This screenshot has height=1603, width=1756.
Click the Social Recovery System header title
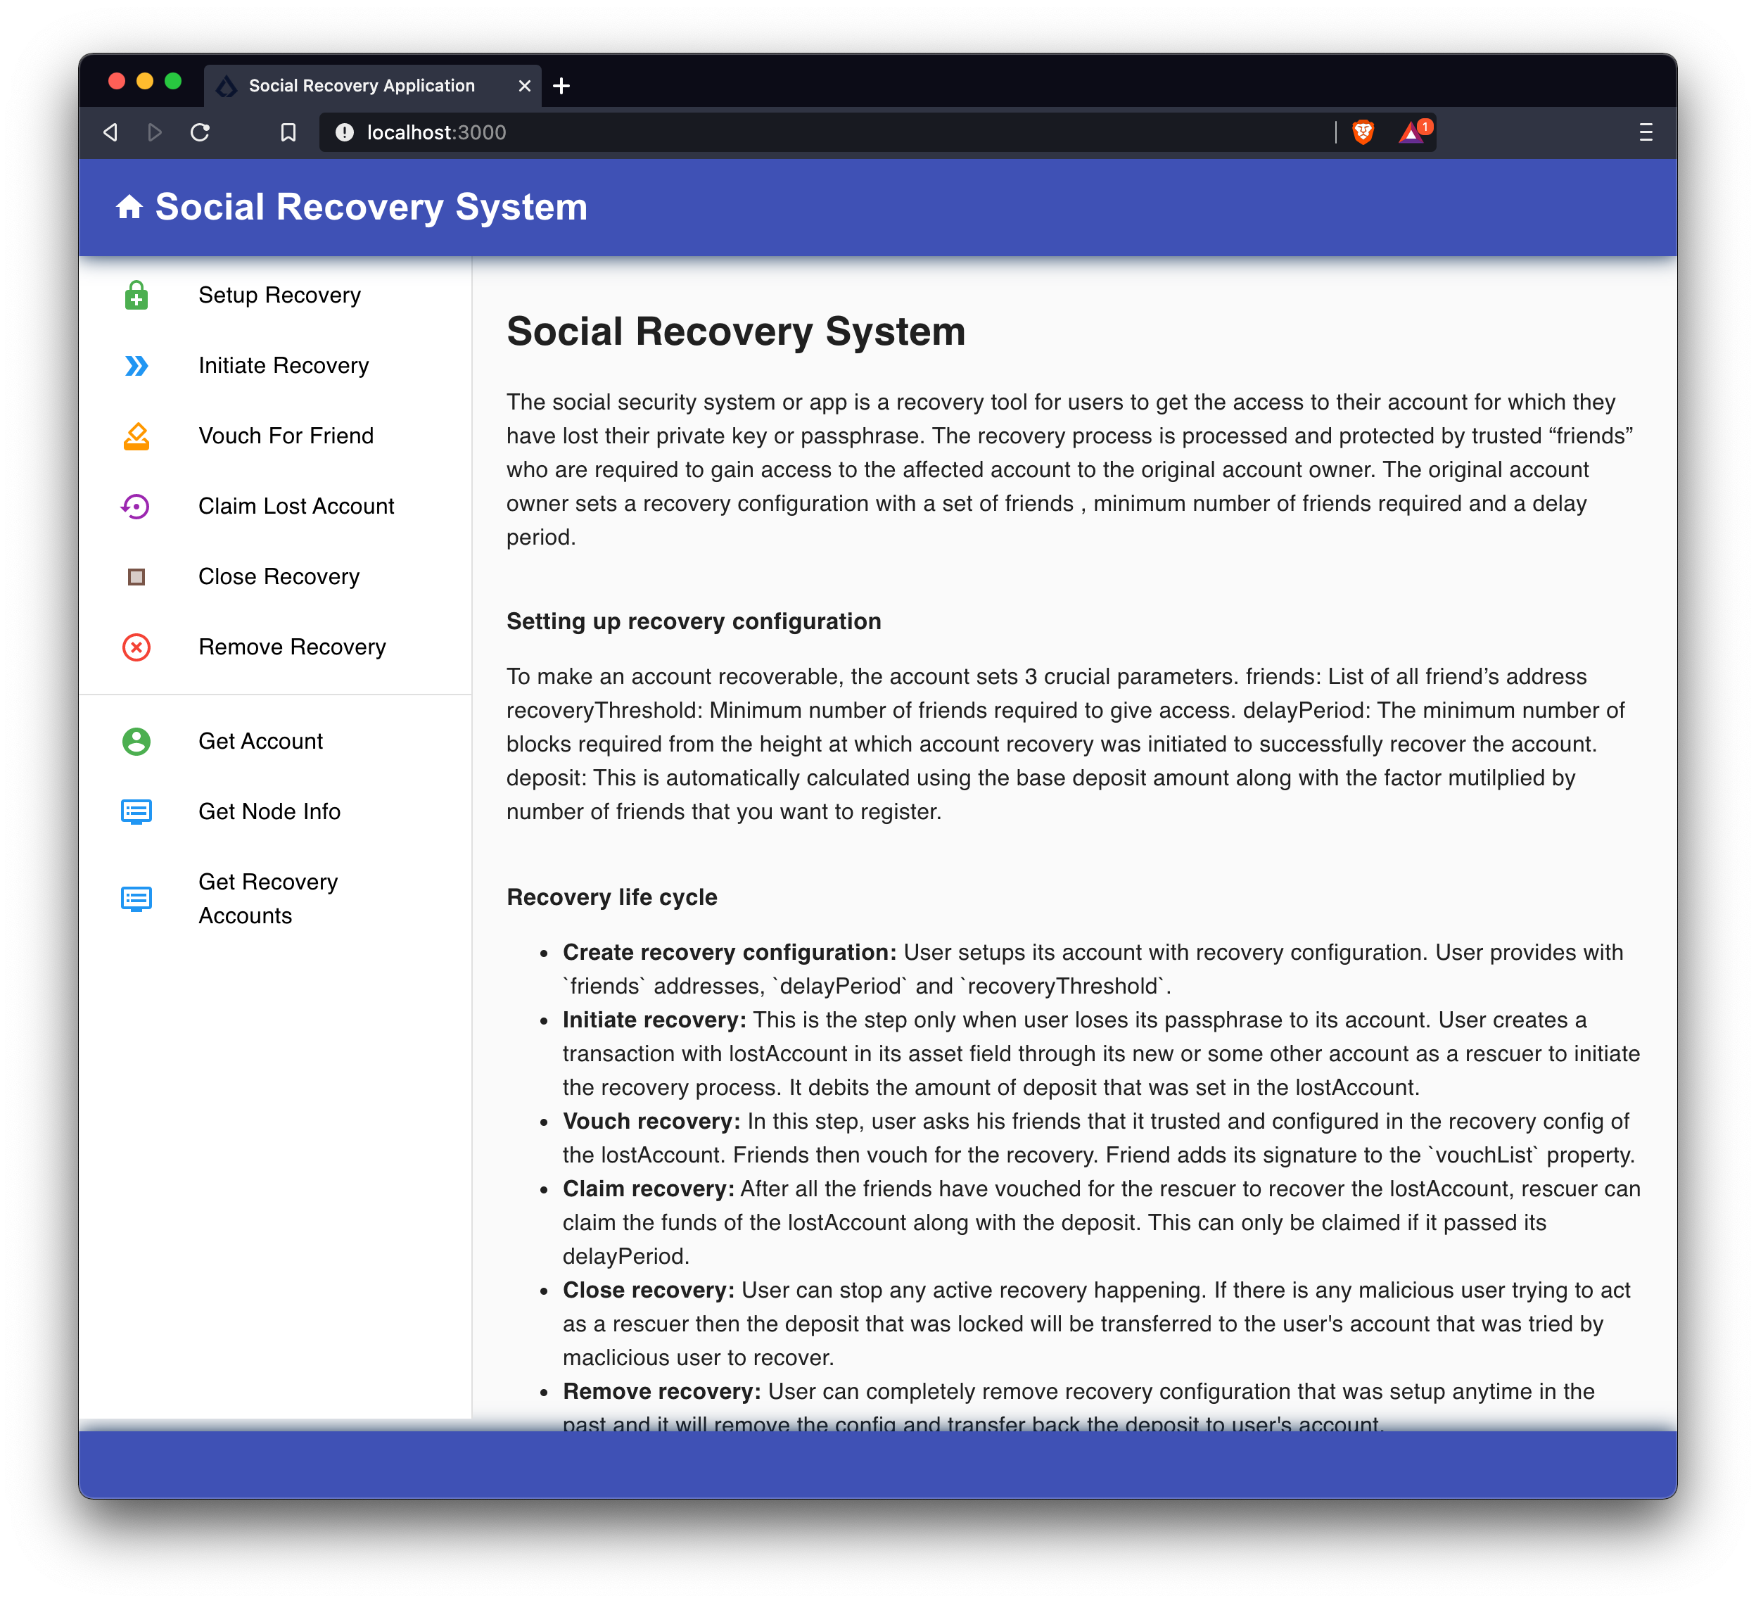[371, 208]
